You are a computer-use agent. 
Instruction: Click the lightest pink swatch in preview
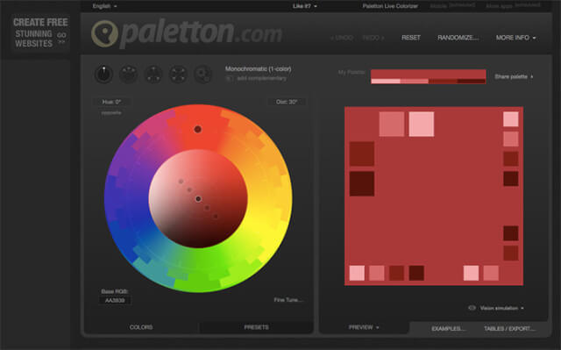(422, 124)
